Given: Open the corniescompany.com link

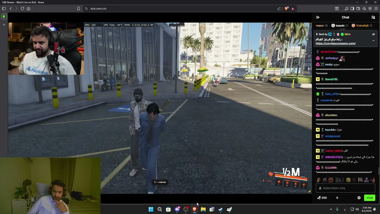Looking at the screenshot, I should 335,43.
